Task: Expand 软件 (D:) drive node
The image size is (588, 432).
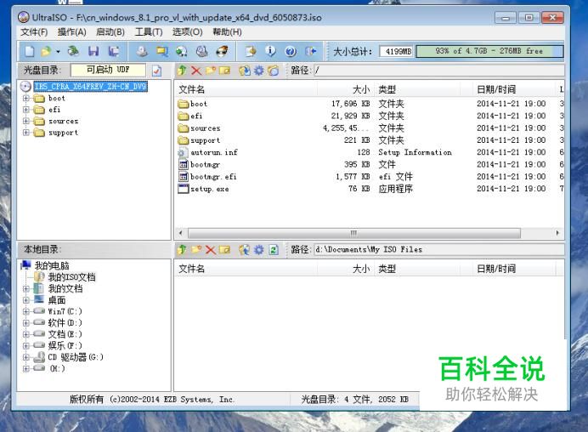Action: pos(25,322)
